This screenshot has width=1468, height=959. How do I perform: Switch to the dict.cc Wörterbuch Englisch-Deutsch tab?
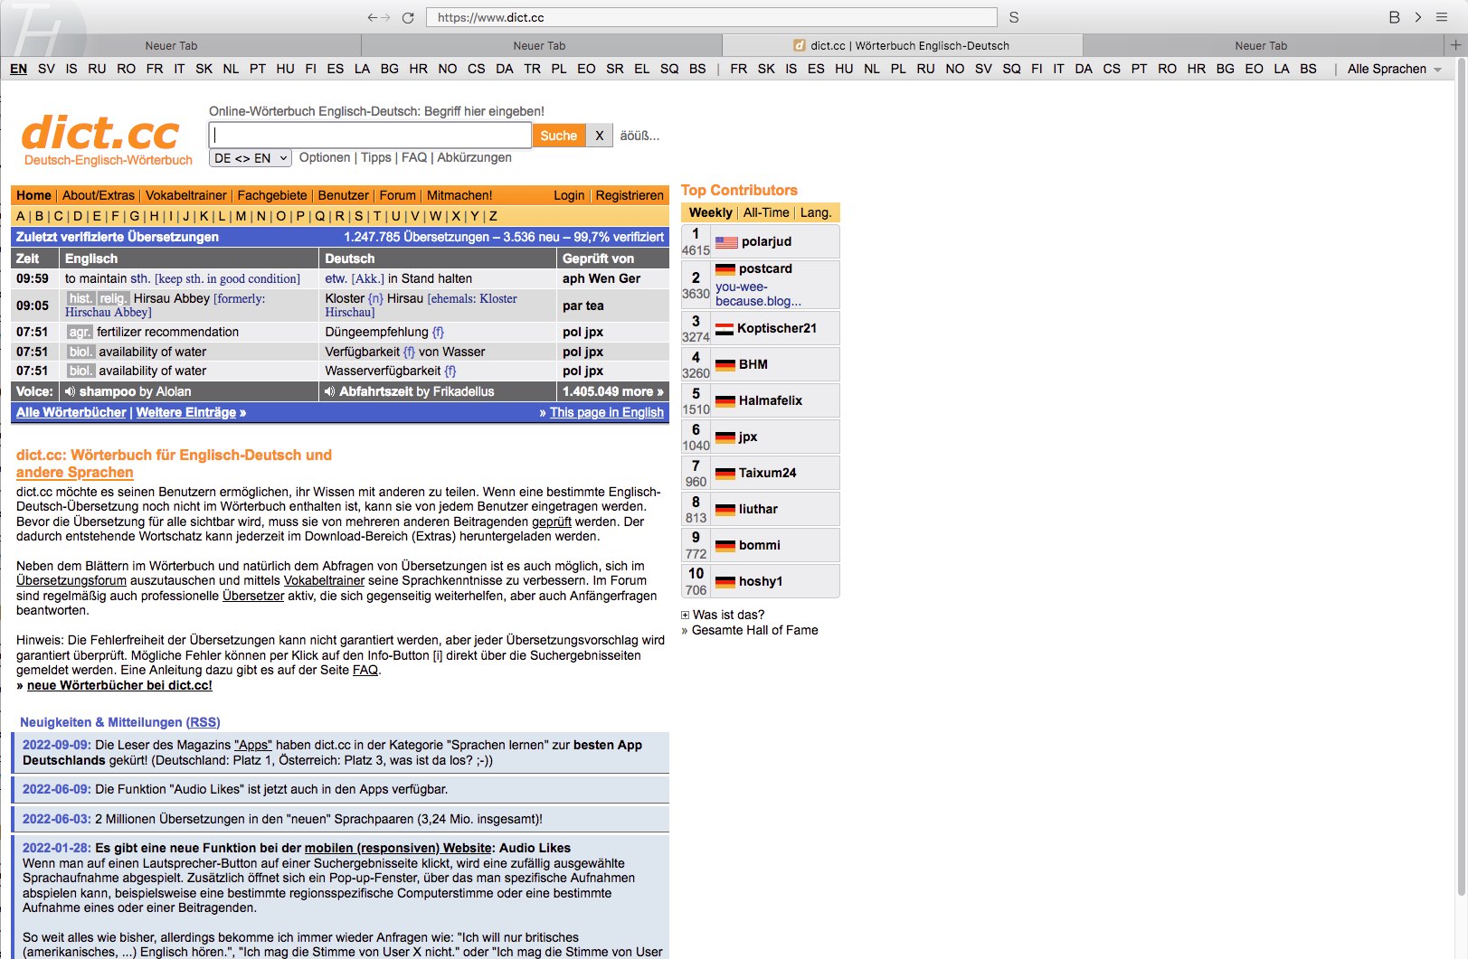click(903, 45)
